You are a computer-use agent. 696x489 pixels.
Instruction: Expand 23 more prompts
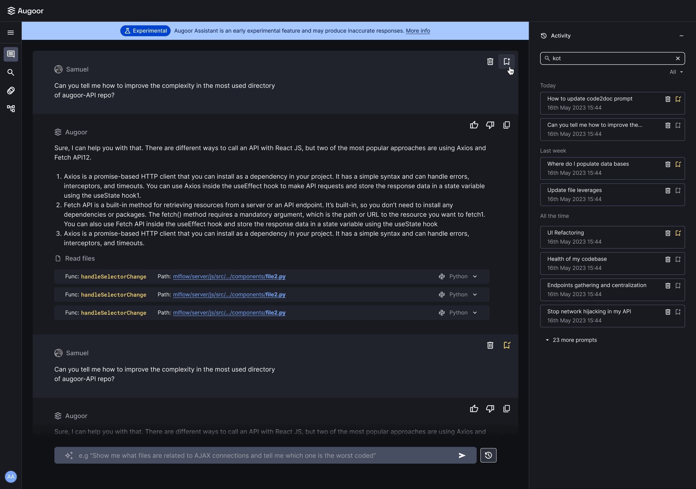[571, 340]
